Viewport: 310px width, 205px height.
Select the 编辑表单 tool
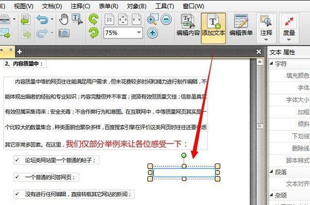point(241,25)
